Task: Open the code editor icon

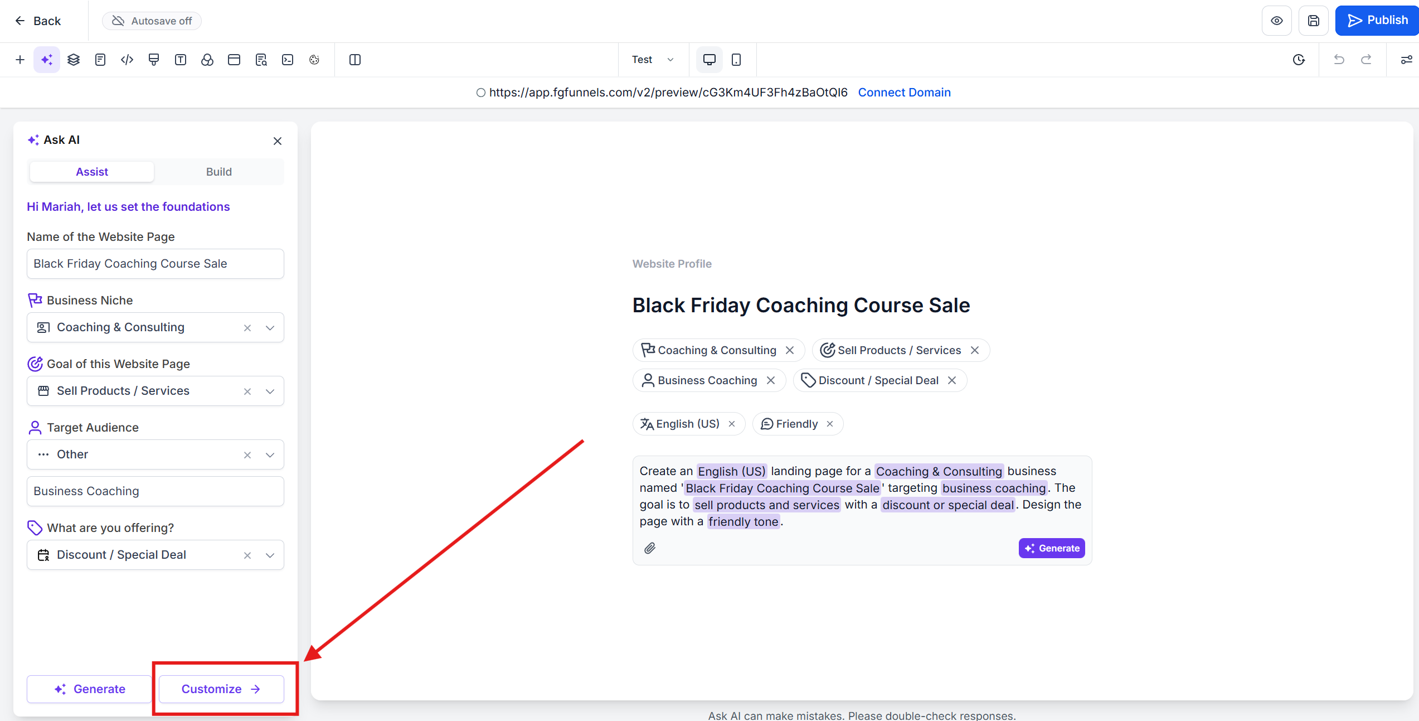Action: [127, 60]
